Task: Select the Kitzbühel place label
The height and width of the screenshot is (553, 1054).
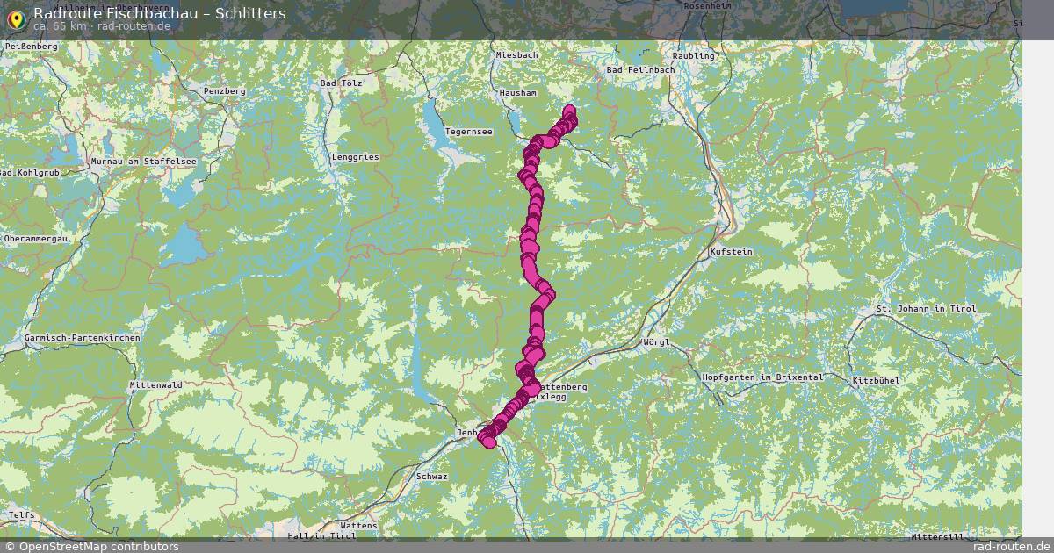Action: point(876,380)
